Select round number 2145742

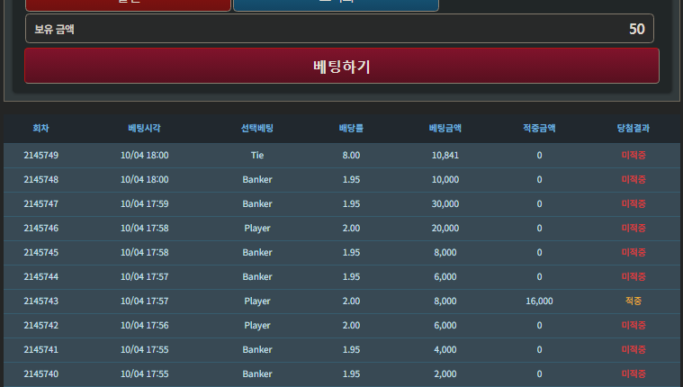point(41,326)
